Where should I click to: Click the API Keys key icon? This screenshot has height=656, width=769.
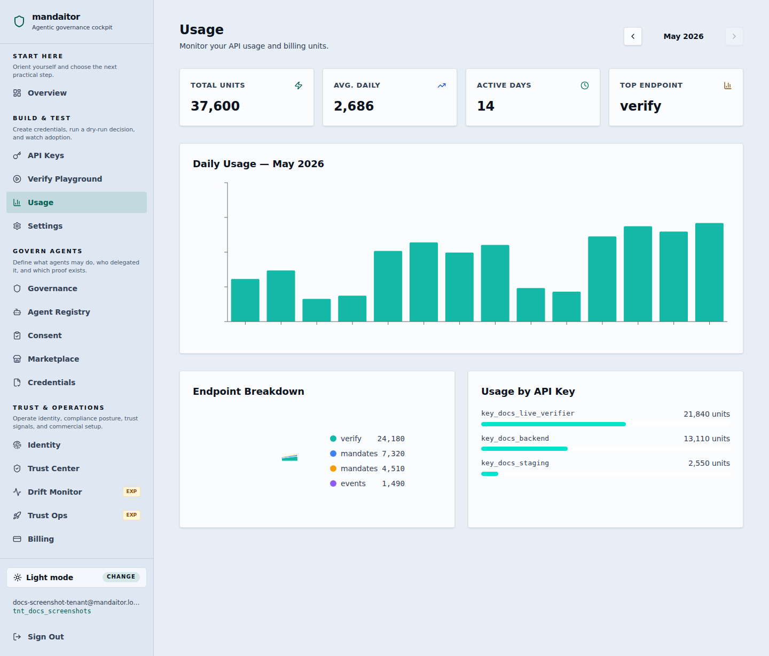click(17, 155)
